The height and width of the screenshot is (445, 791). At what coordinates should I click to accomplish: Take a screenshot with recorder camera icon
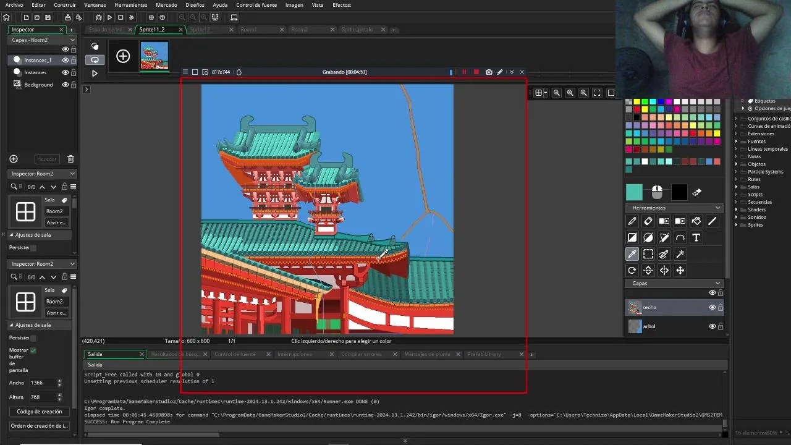(489, 72)
